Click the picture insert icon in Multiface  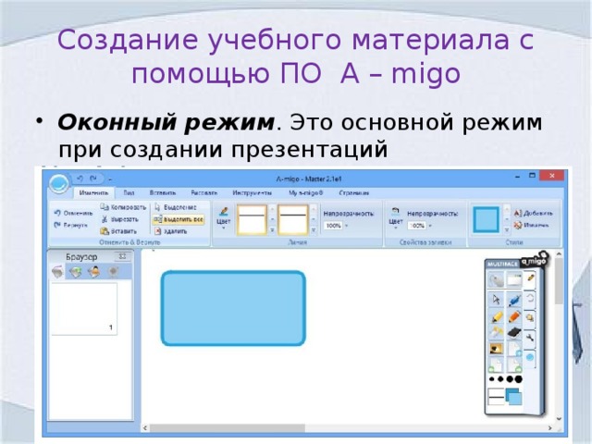[496, 349]
